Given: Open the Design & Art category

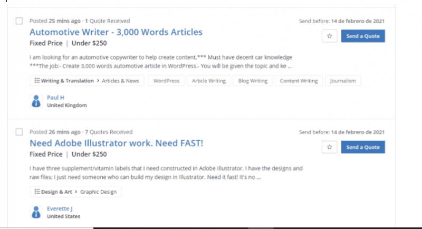Looking at the screenshot, I should point(56,192).
